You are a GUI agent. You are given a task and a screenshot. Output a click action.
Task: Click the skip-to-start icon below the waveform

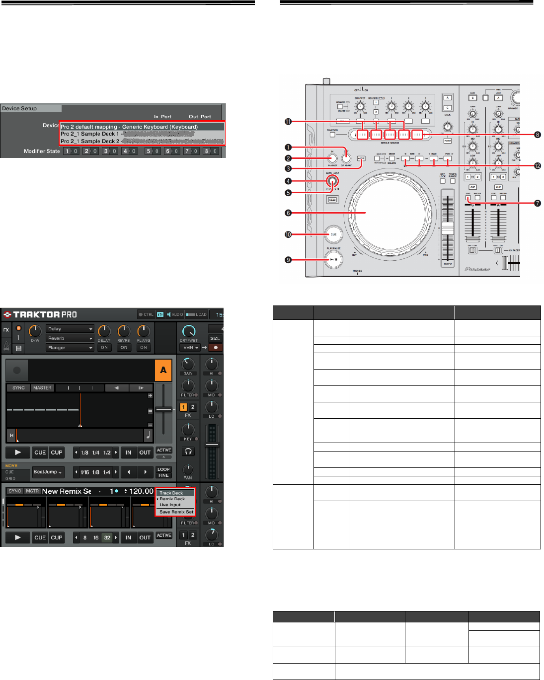pos(11,435)
